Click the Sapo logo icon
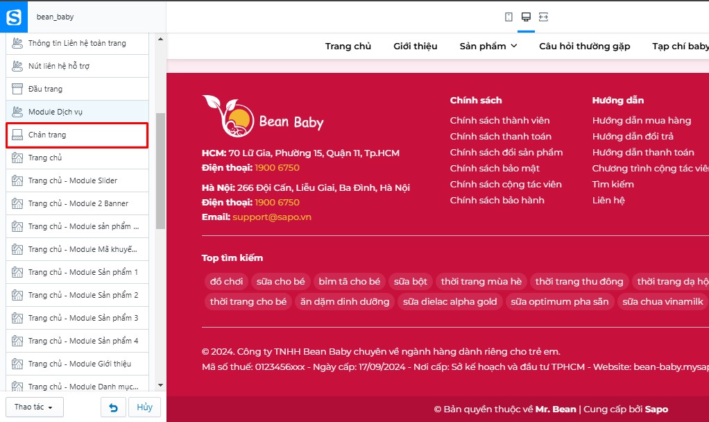 14,17
